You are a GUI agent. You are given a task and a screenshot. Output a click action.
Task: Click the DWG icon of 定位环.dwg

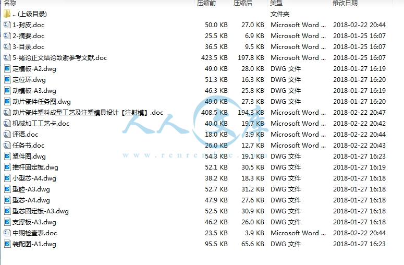pos(7,79)
